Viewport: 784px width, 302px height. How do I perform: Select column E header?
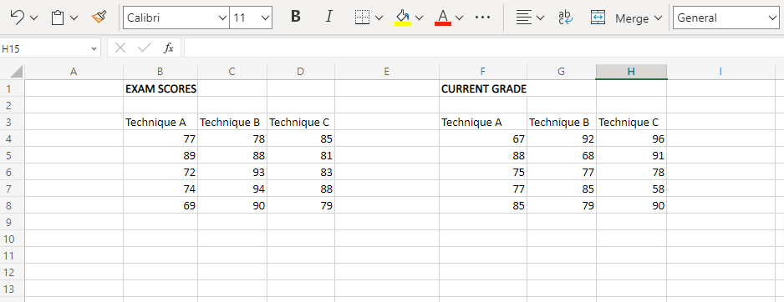tap(386, 72)
